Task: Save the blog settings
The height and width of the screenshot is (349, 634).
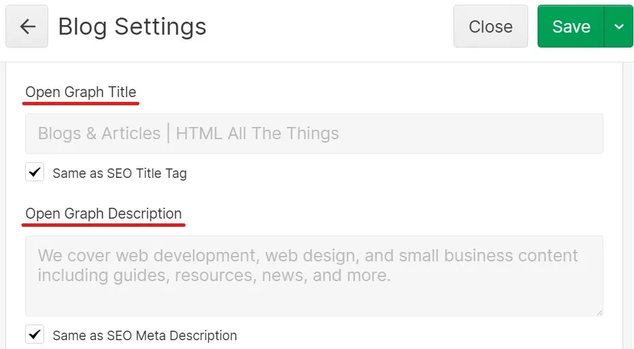Action: click(571, 27)
